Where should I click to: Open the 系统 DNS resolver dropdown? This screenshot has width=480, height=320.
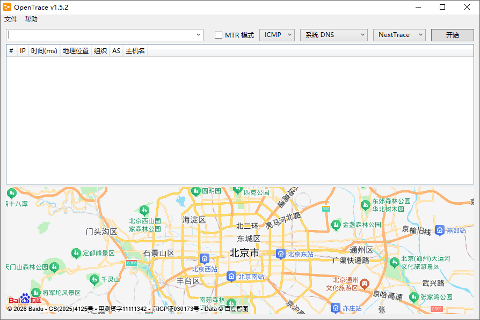pyautogui.click(x=333, y=35)
